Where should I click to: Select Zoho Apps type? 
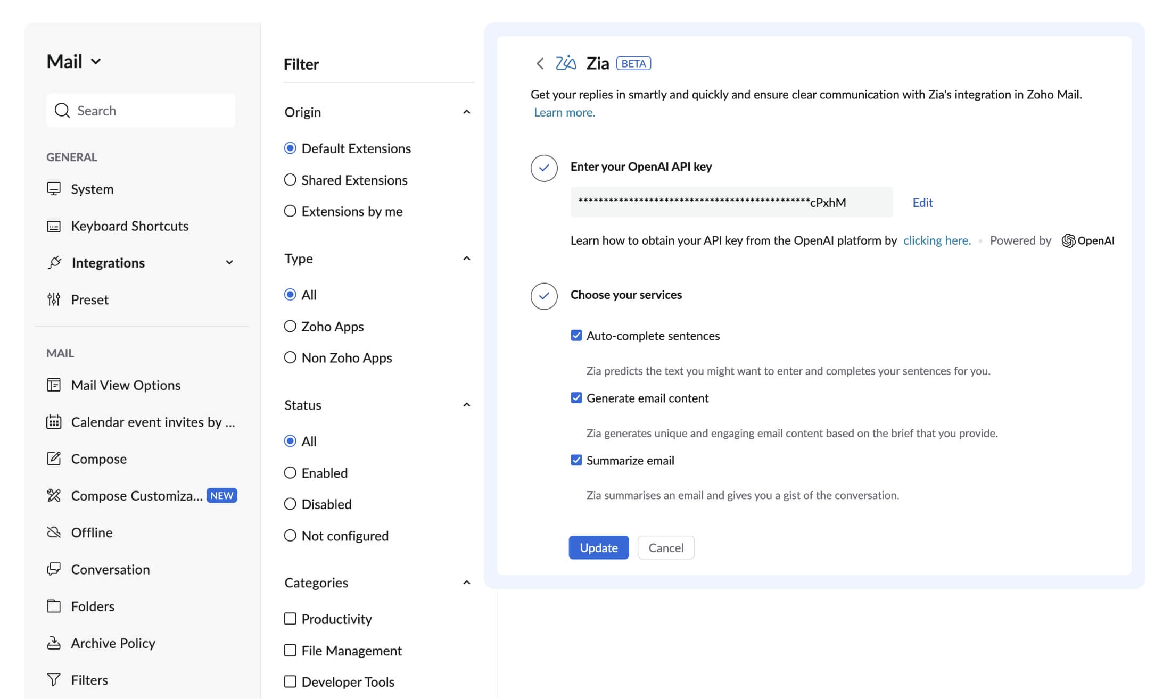pos(290,326)
